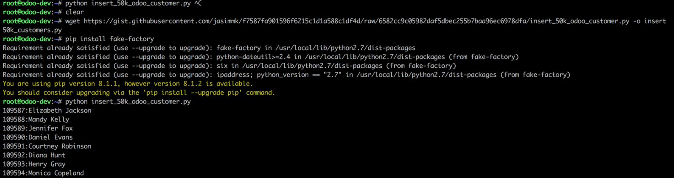Click the "pip install fake-factory" command
Image resolution: width=674 pixels, height=178 pixels.
[110, 39]
